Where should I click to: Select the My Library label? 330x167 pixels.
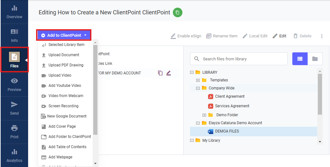click(x=211, y=140)
